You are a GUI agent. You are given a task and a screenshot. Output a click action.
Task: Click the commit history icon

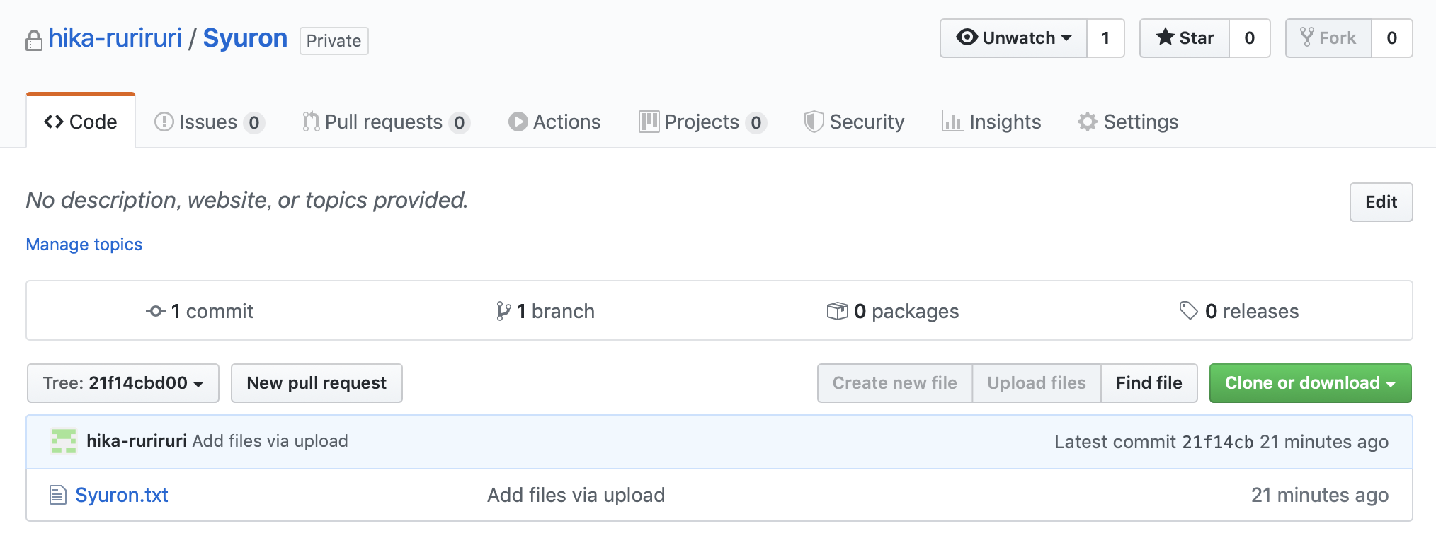pos(156,311)
